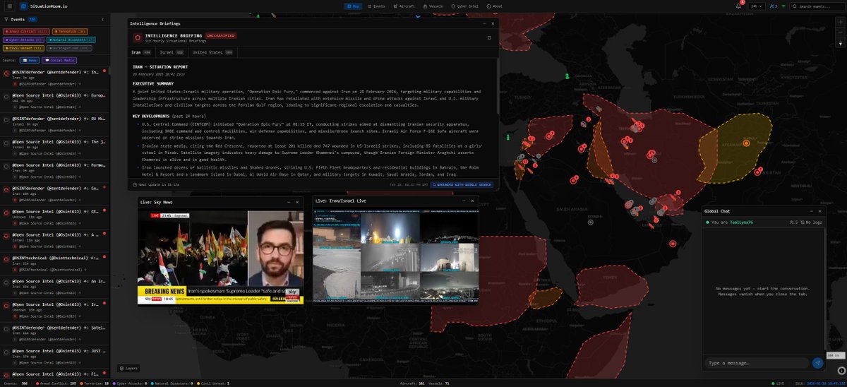Send the chat message

coord(818,363)
